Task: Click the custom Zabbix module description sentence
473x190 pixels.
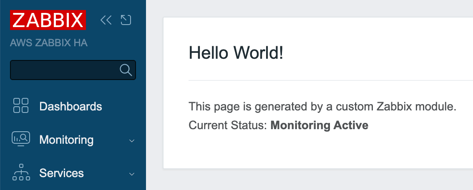Action: (323, 107)
